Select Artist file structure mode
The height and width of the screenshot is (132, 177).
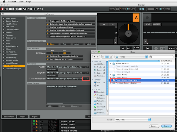click(x=76, y=44)
